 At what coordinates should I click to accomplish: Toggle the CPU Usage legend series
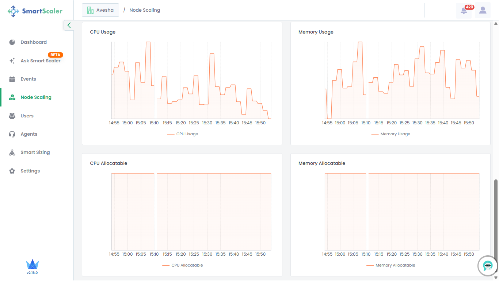[x=183, y=134]
